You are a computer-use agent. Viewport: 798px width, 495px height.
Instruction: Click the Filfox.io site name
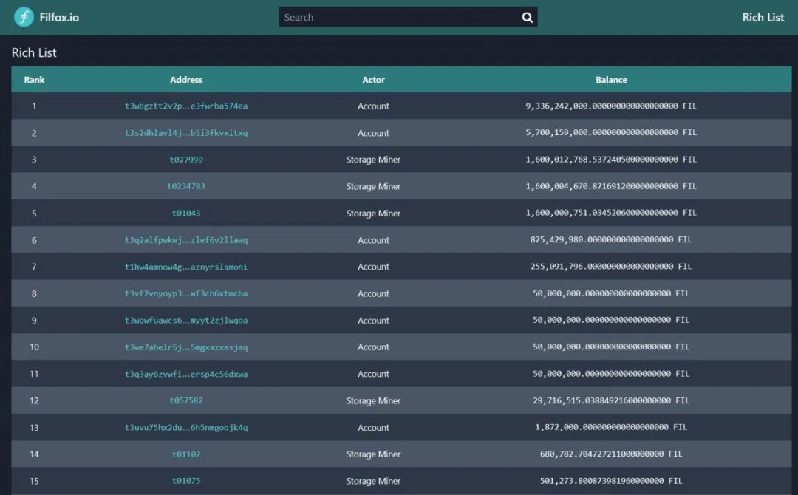click(x=59, y=17)
